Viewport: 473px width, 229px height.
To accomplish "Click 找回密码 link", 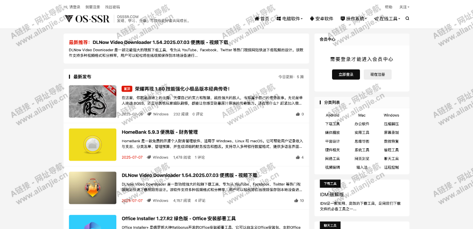I will pyautogui.click(x=112, y=7).
